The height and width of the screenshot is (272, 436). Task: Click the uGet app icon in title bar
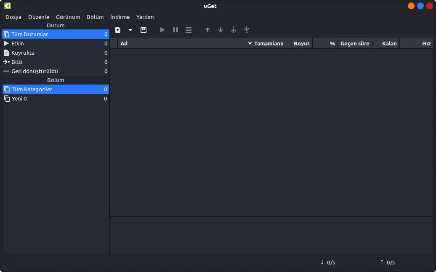point(8,6)
